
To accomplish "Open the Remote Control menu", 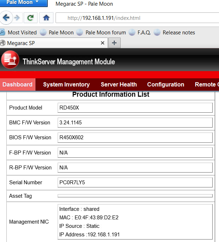I will 207,84.
